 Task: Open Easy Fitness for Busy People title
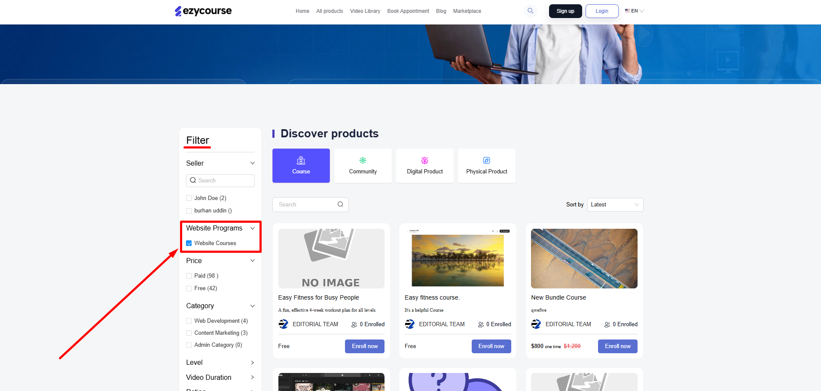click(x=318, y=297)
